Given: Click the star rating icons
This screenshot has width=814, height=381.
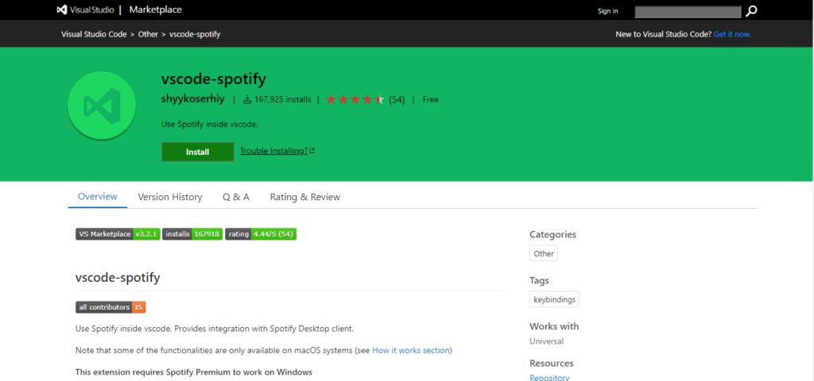Looking at the screenshot, I should 355,99.
